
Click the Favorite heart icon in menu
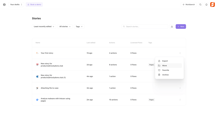159,70
